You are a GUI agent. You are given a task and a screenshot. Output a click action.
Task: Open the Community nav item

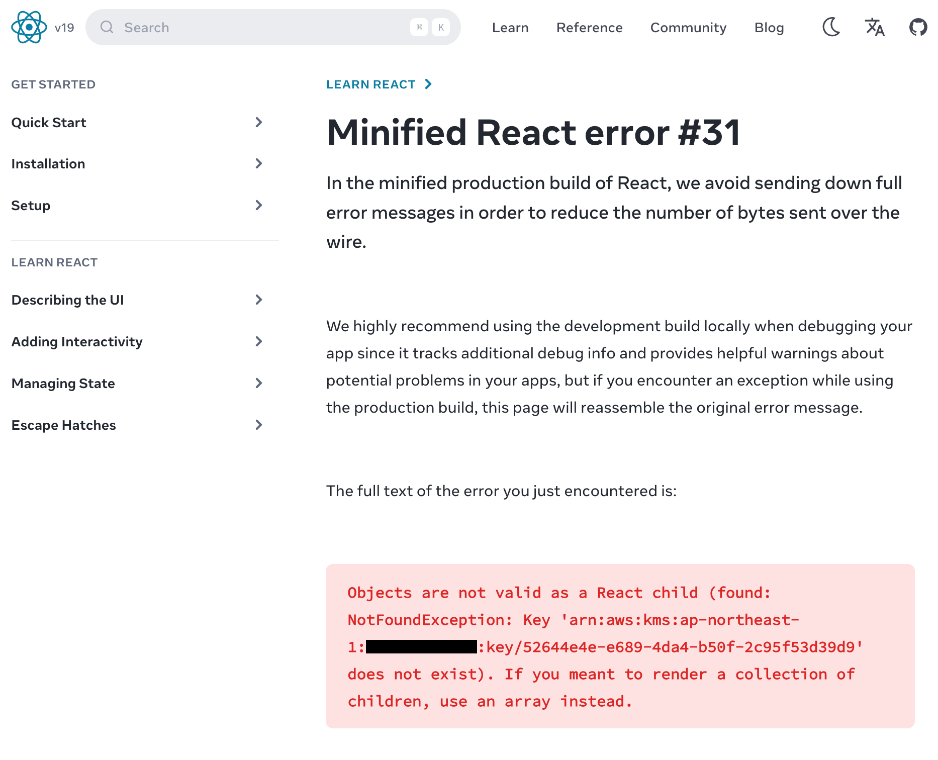[x=688, y=28]
